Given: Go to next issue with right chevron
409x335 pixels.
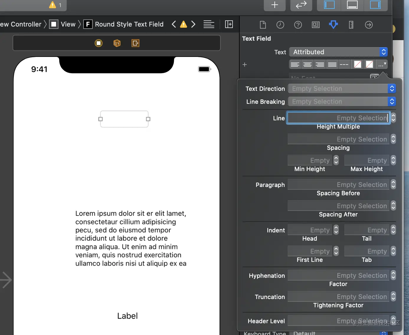Looking at the screenshot, I should 193,24.
